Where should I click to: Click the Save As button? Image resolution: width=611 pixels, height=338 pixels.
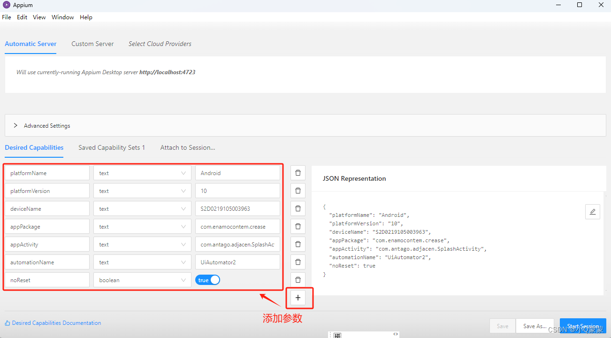[x=535, y=326]
